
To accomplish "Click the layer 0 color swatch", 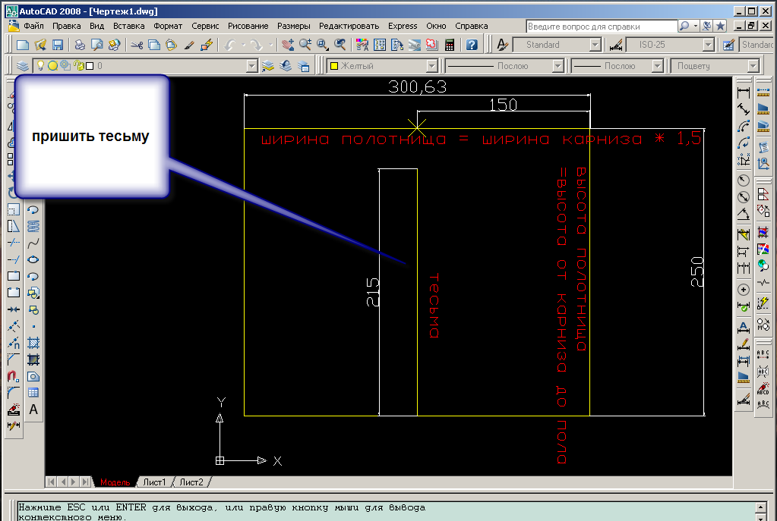I will click(x=90, y=66).
